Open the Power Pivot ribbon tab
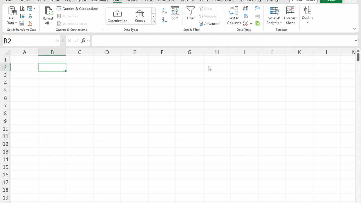This screenshot has height=203, width=361. pyautogui.click(x=224, y=1)
